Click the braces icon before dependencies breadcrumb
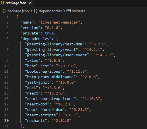This screenshot has height=129, width=147. pos(36,11)
